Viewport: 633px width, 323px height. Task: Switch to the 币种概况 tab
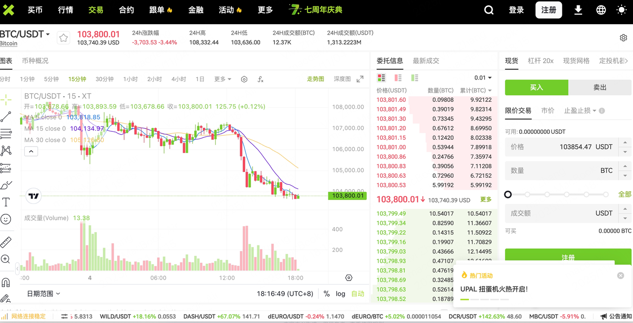(35, 61)
